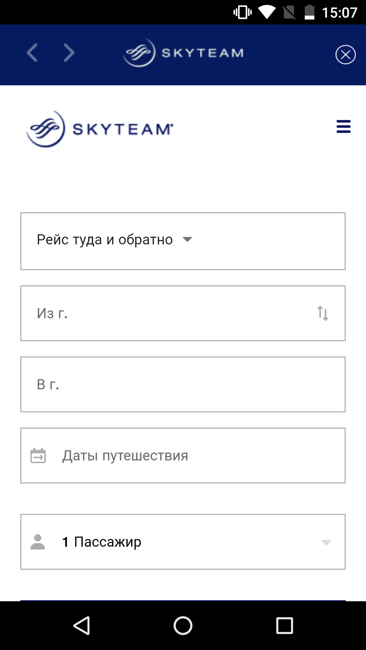Expand passenger count arrow
Screen dimensions: 366x650
pos(326,542)
